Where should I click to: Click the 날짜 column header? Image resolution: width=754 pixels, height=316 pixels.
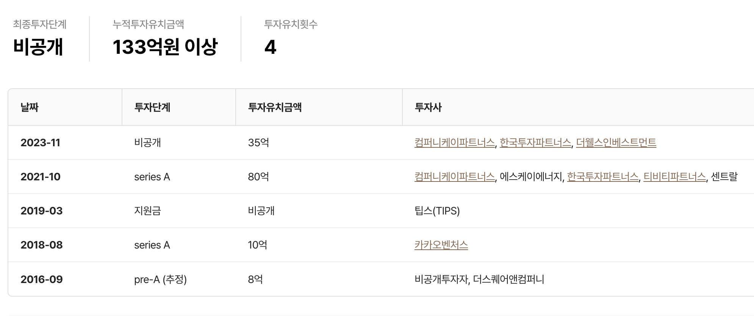click(30, 107)
